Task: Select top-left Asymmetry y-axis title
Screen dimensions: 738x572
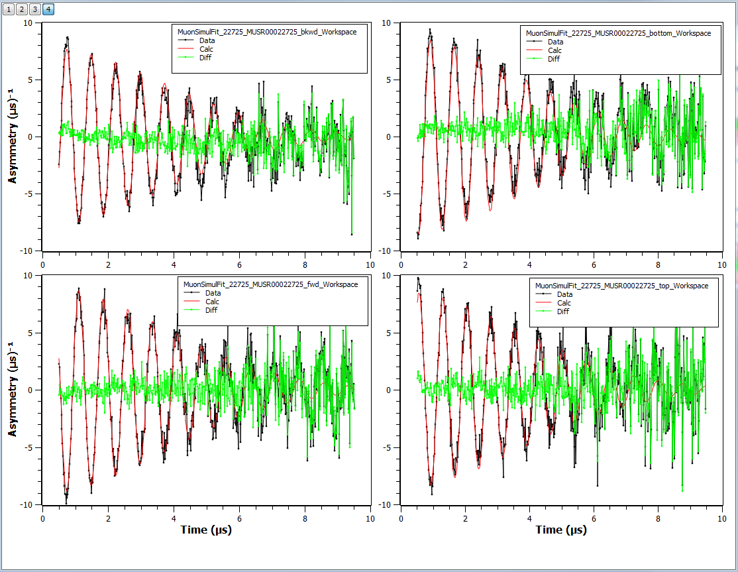Action: click(x=12, y=137)
